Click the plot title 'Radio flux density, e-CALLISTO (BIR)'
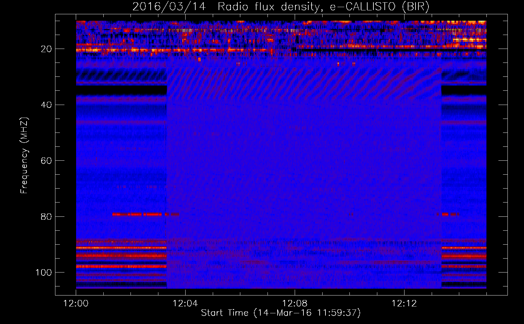 (x=324, y=6)
